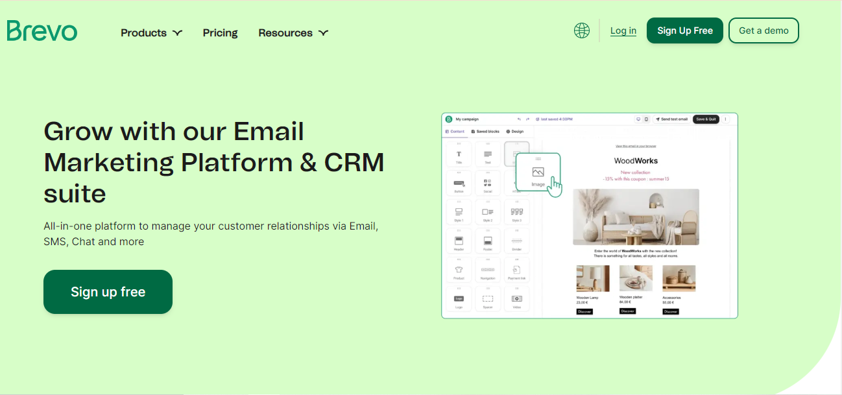Click the redo arrow in editor
Screen dimensions: 842x395
click(x=528, y=119)
